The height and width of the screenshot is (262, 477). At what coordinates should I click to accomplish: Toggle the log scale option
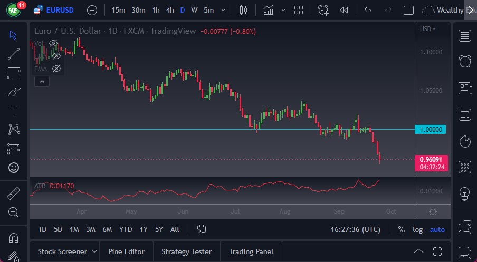click(x=417, y=229)
